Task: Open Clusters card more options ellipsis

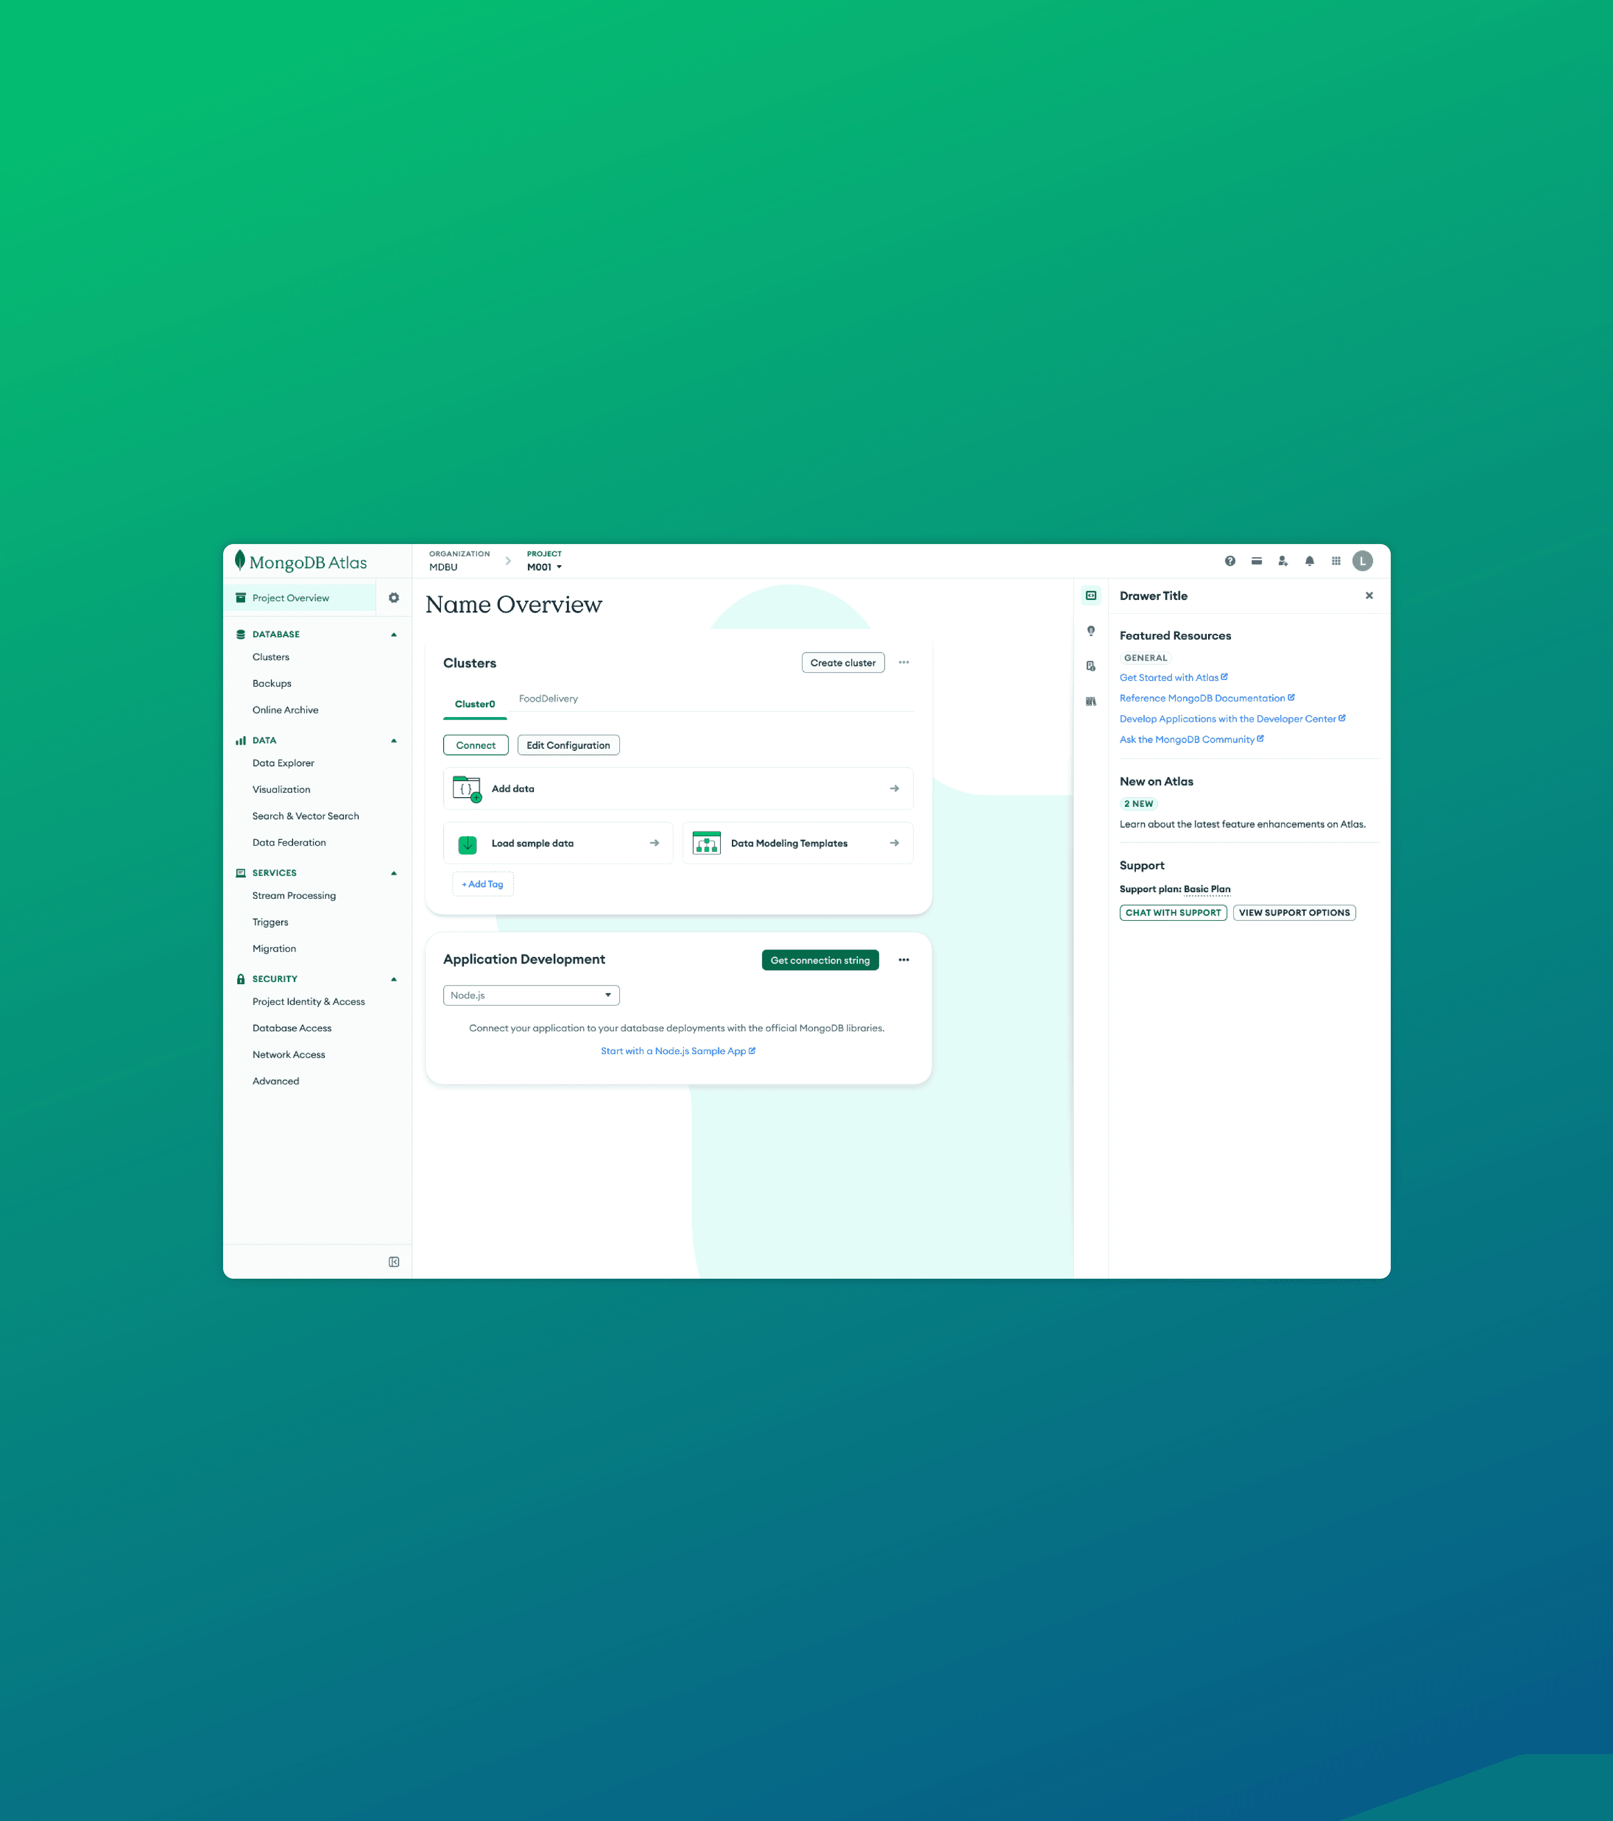Action: [x=904, y=663]
